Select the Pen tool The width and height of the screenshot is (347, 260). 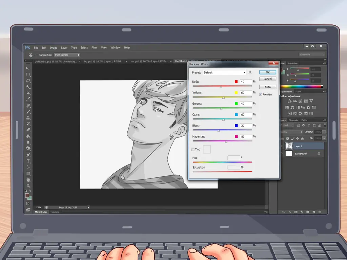pyautogui.click(x=28, y=155)
